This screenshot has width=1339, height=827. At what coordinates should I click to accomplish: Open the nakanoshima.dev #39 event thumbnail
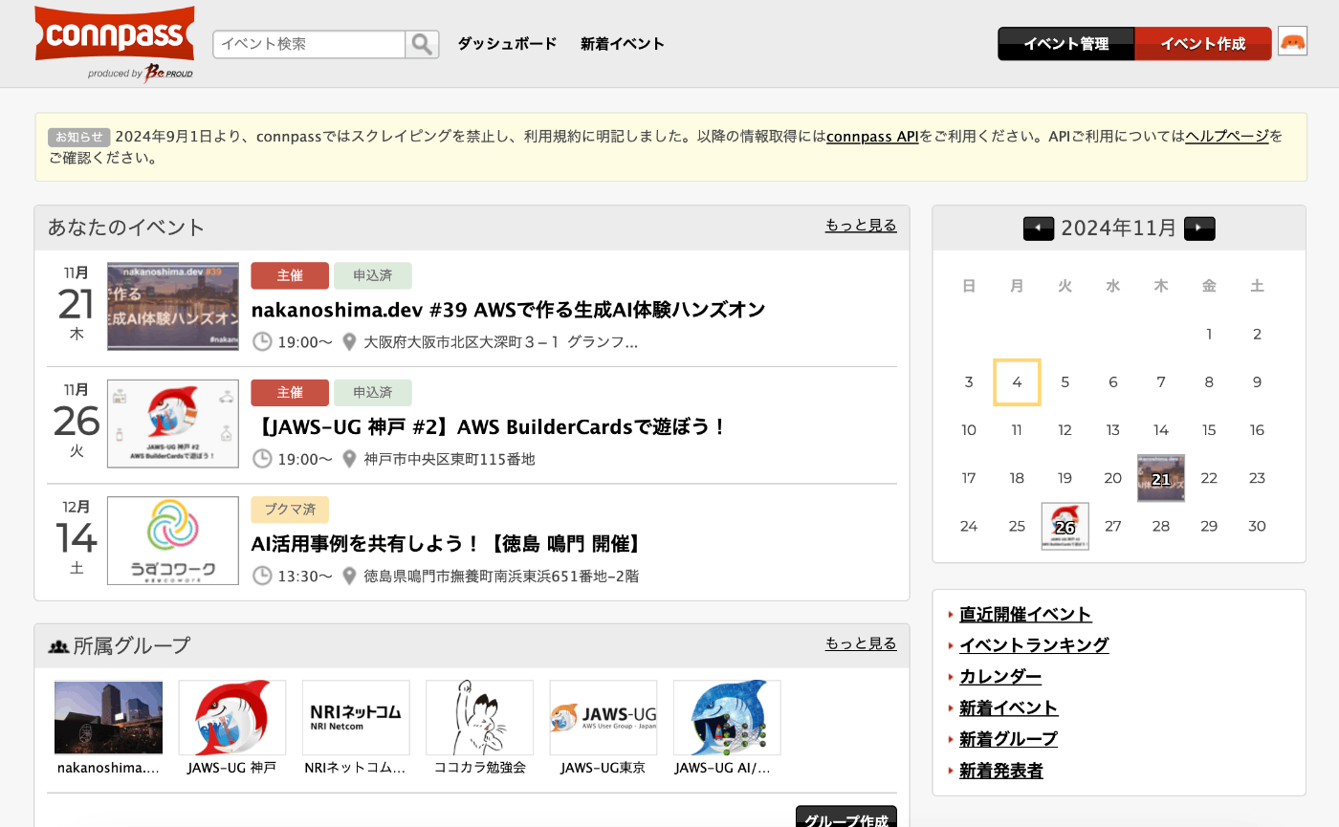point(173,307)
